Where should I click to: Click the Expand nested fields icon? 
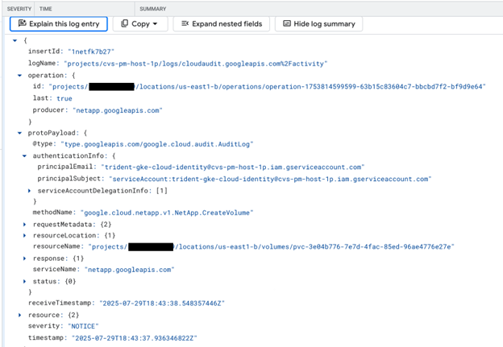[x=183, y=24]
